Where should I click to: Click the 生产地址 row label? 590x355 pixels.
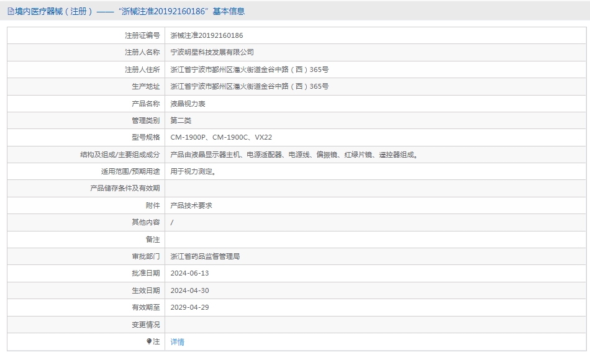pyautogui.click(x=145, y=86)
